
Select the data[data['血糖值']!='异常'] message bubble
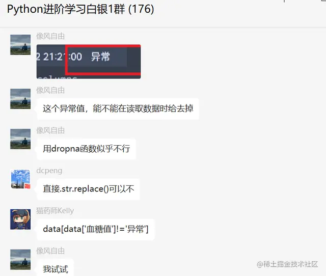tap(96, 229)
